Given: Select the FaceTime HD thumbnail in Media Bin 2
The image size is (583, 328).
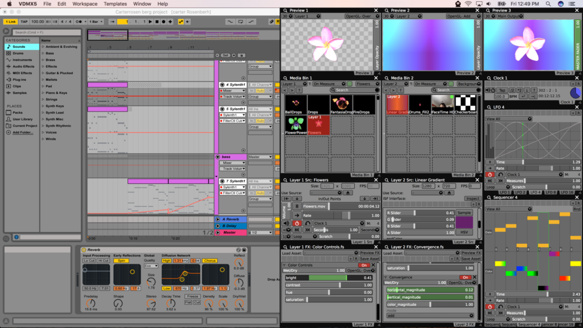Looking at the screenshot, I should (x=442, y=105).
